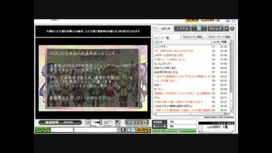Image resolution: width=272 pixels, height=153 pixels.
Task: Toggle comment display icon in player controls
Action: click(x=108, y=122)
